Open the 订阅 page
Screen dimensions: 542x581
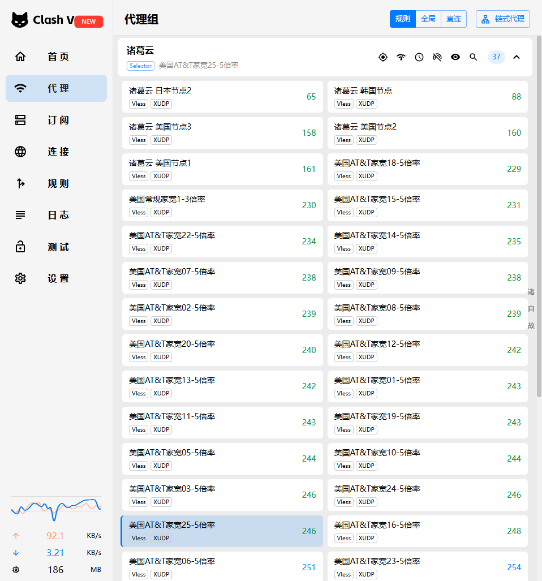57,120
